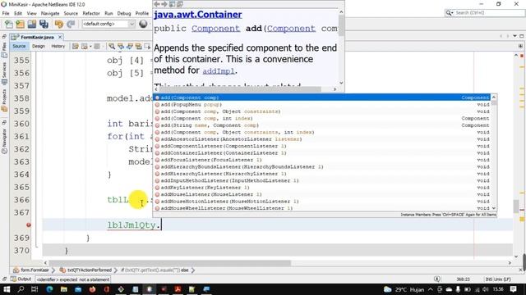The width and height of the screenshot is (526, 295).
Task: Choose addKeyListener completion item
Action: [x=322, y=188]
